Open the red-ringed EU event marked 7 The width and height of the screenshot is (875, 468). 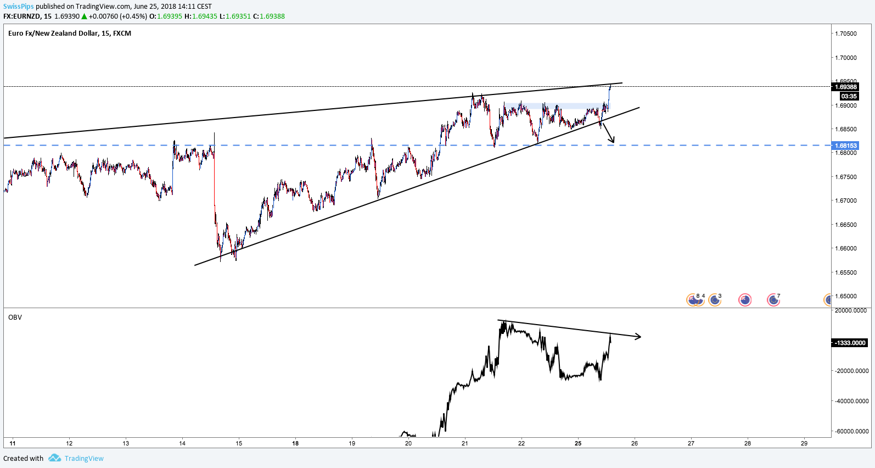pyautogui.click(x=773, y=300)
